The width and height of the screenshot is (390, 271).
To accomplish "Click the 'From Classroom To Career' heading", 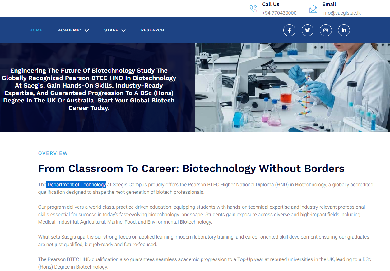I will pyautogui.click(x=191, y=169).
